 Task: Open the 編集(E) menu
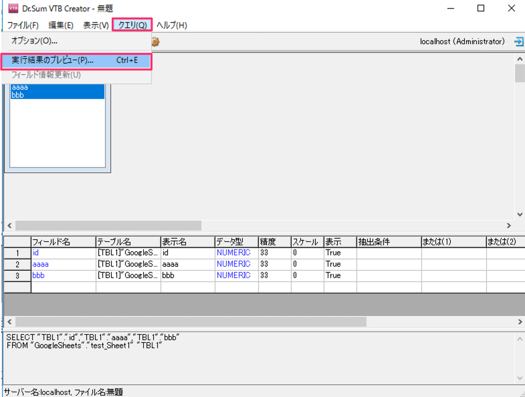click(x=61, y=25)
